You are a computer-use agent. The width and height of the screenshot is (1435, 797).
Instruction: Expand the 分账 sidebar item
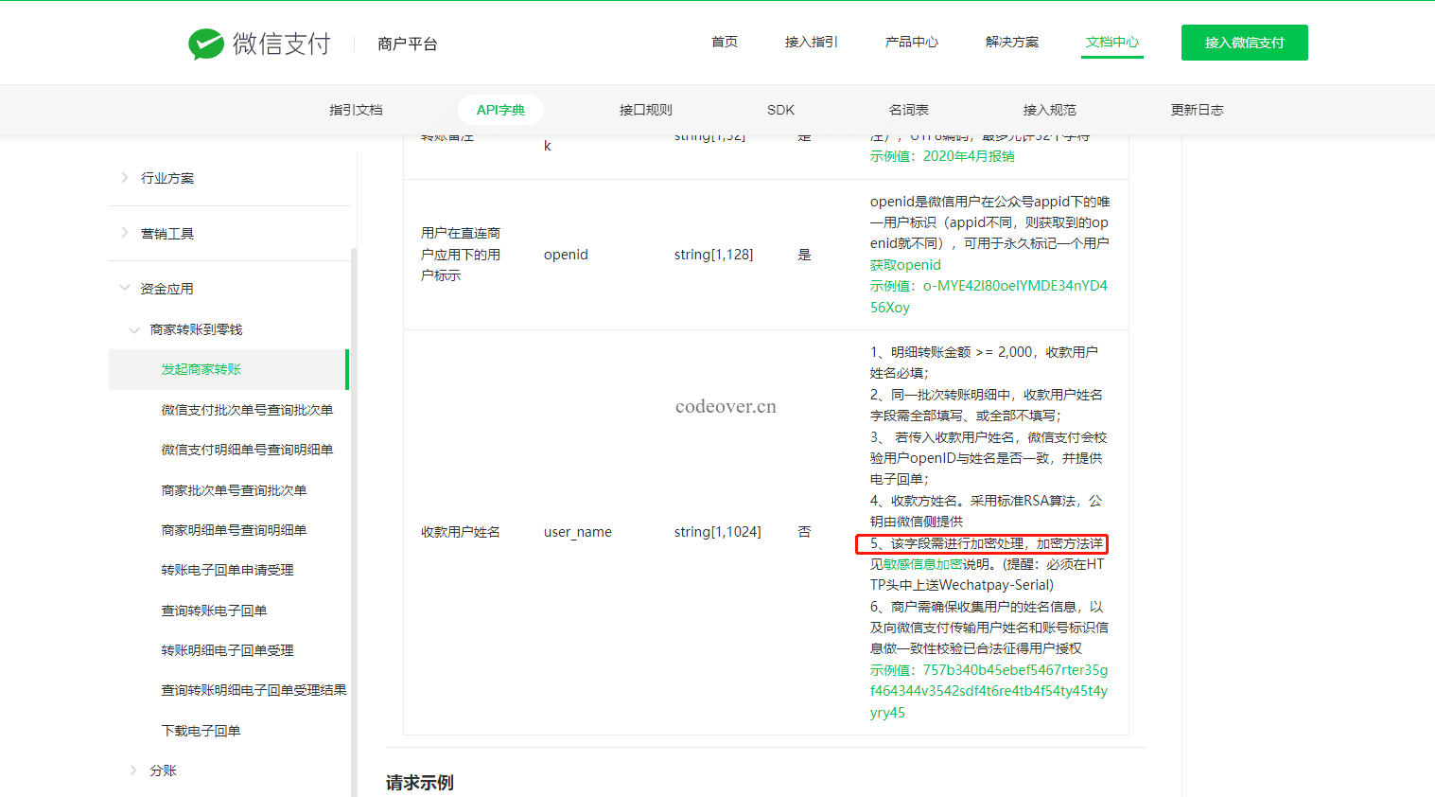[133, 770]
